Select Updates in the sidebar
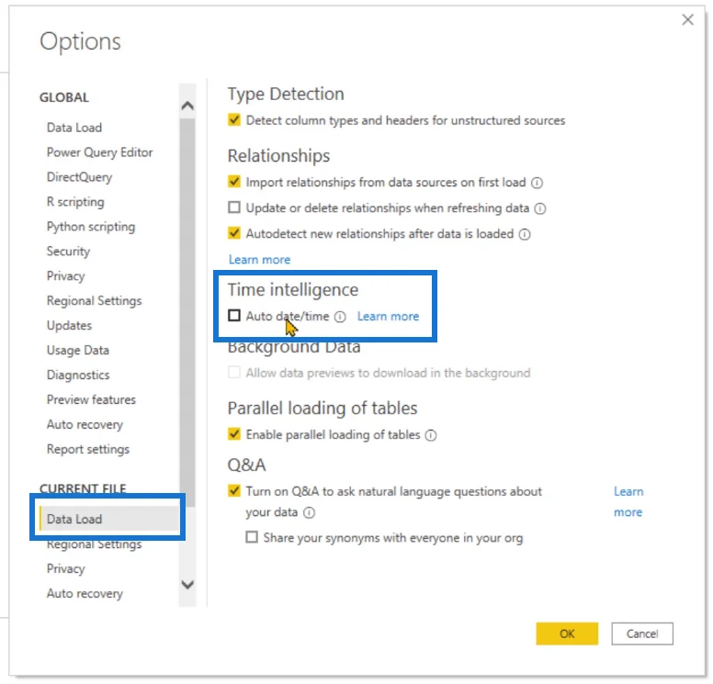713x684 pixels. [x=69, y=326]
